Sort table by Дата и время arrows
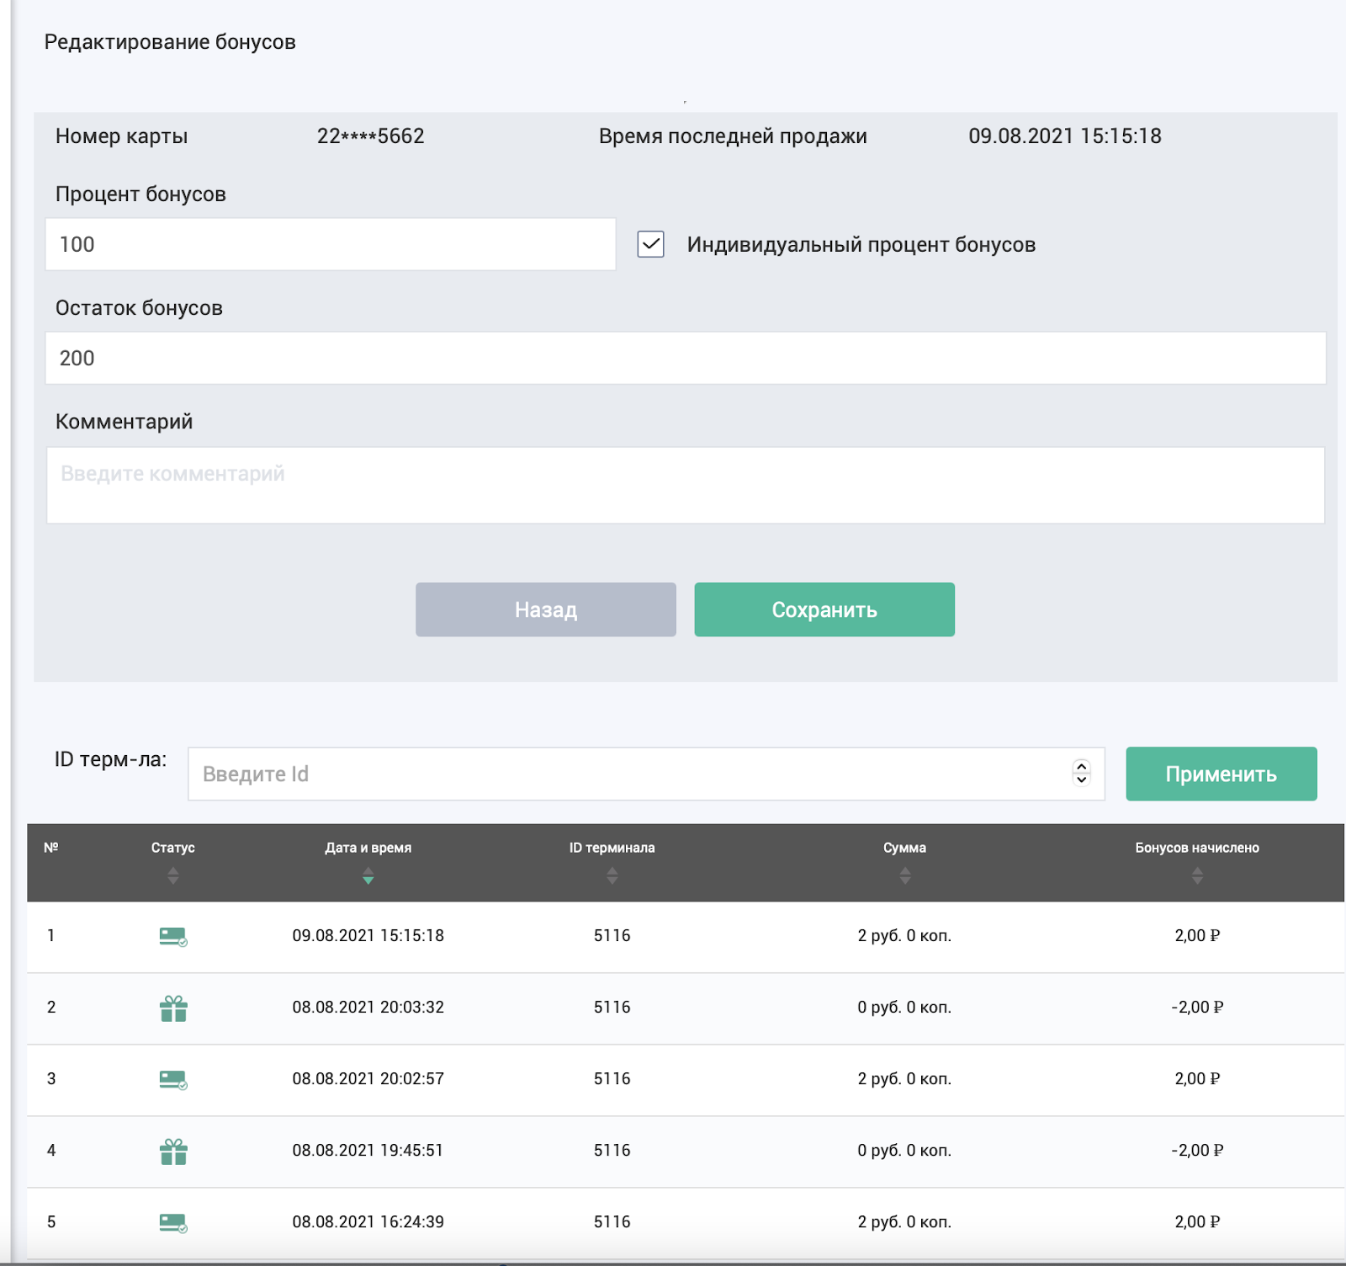Viewport: 1346px width, 1266px height. [368, 876]
